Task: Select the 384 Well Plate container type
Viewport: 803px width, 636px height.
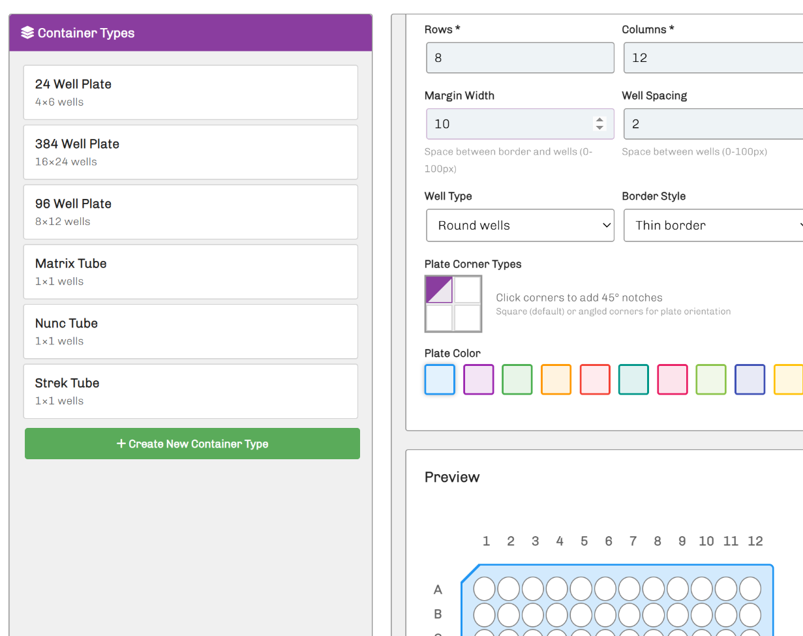Action: click(190, 152)
